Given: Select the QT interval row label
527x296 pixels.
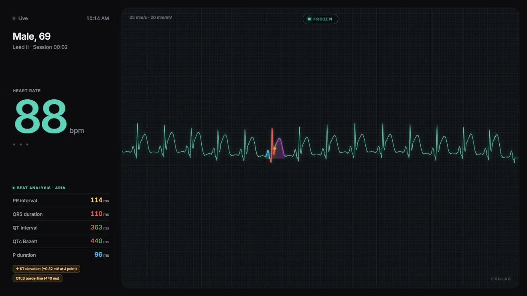Looking at the screenshot, I should pyautogui.click(x=25, y=228).
